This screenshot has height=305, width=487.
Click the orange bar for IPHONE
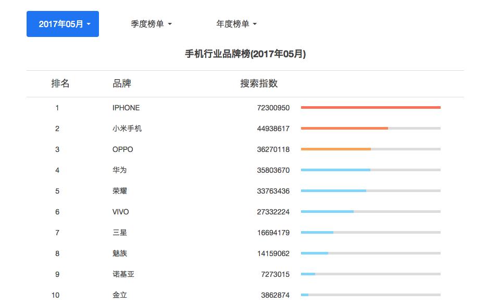(x=370, y=107)
